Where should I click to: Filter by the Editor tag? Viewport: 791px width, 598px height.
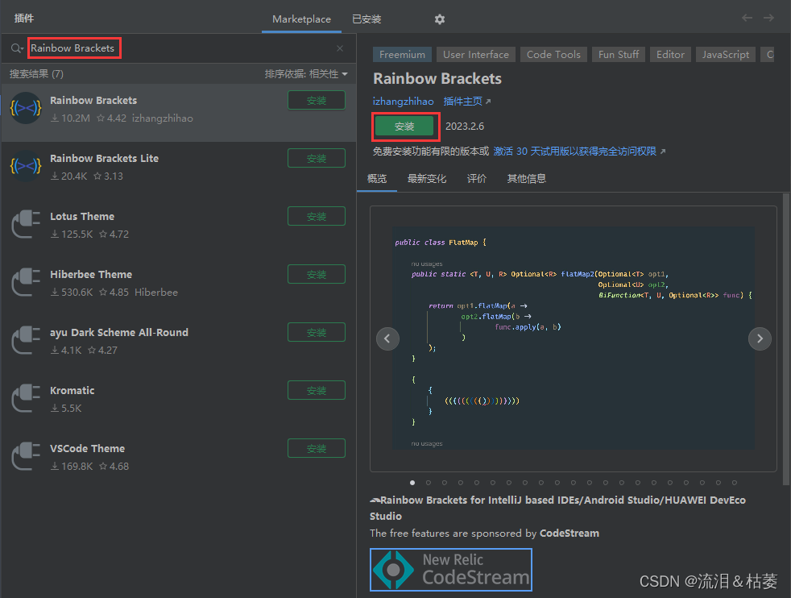pyautogui.click(x=670, y=55)
